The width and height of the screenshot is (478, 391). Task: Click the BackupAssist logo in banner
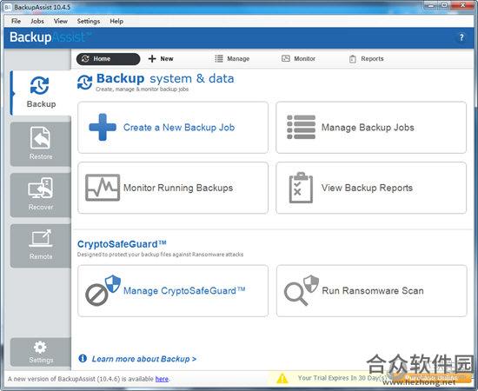[x=50, y=37]
